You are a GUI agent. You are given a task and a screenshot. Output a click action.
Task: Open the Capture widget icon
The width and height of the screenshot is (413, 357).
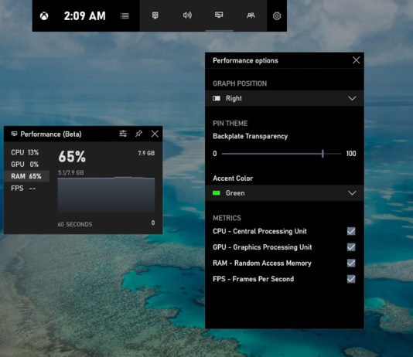(x=155, y=15)
